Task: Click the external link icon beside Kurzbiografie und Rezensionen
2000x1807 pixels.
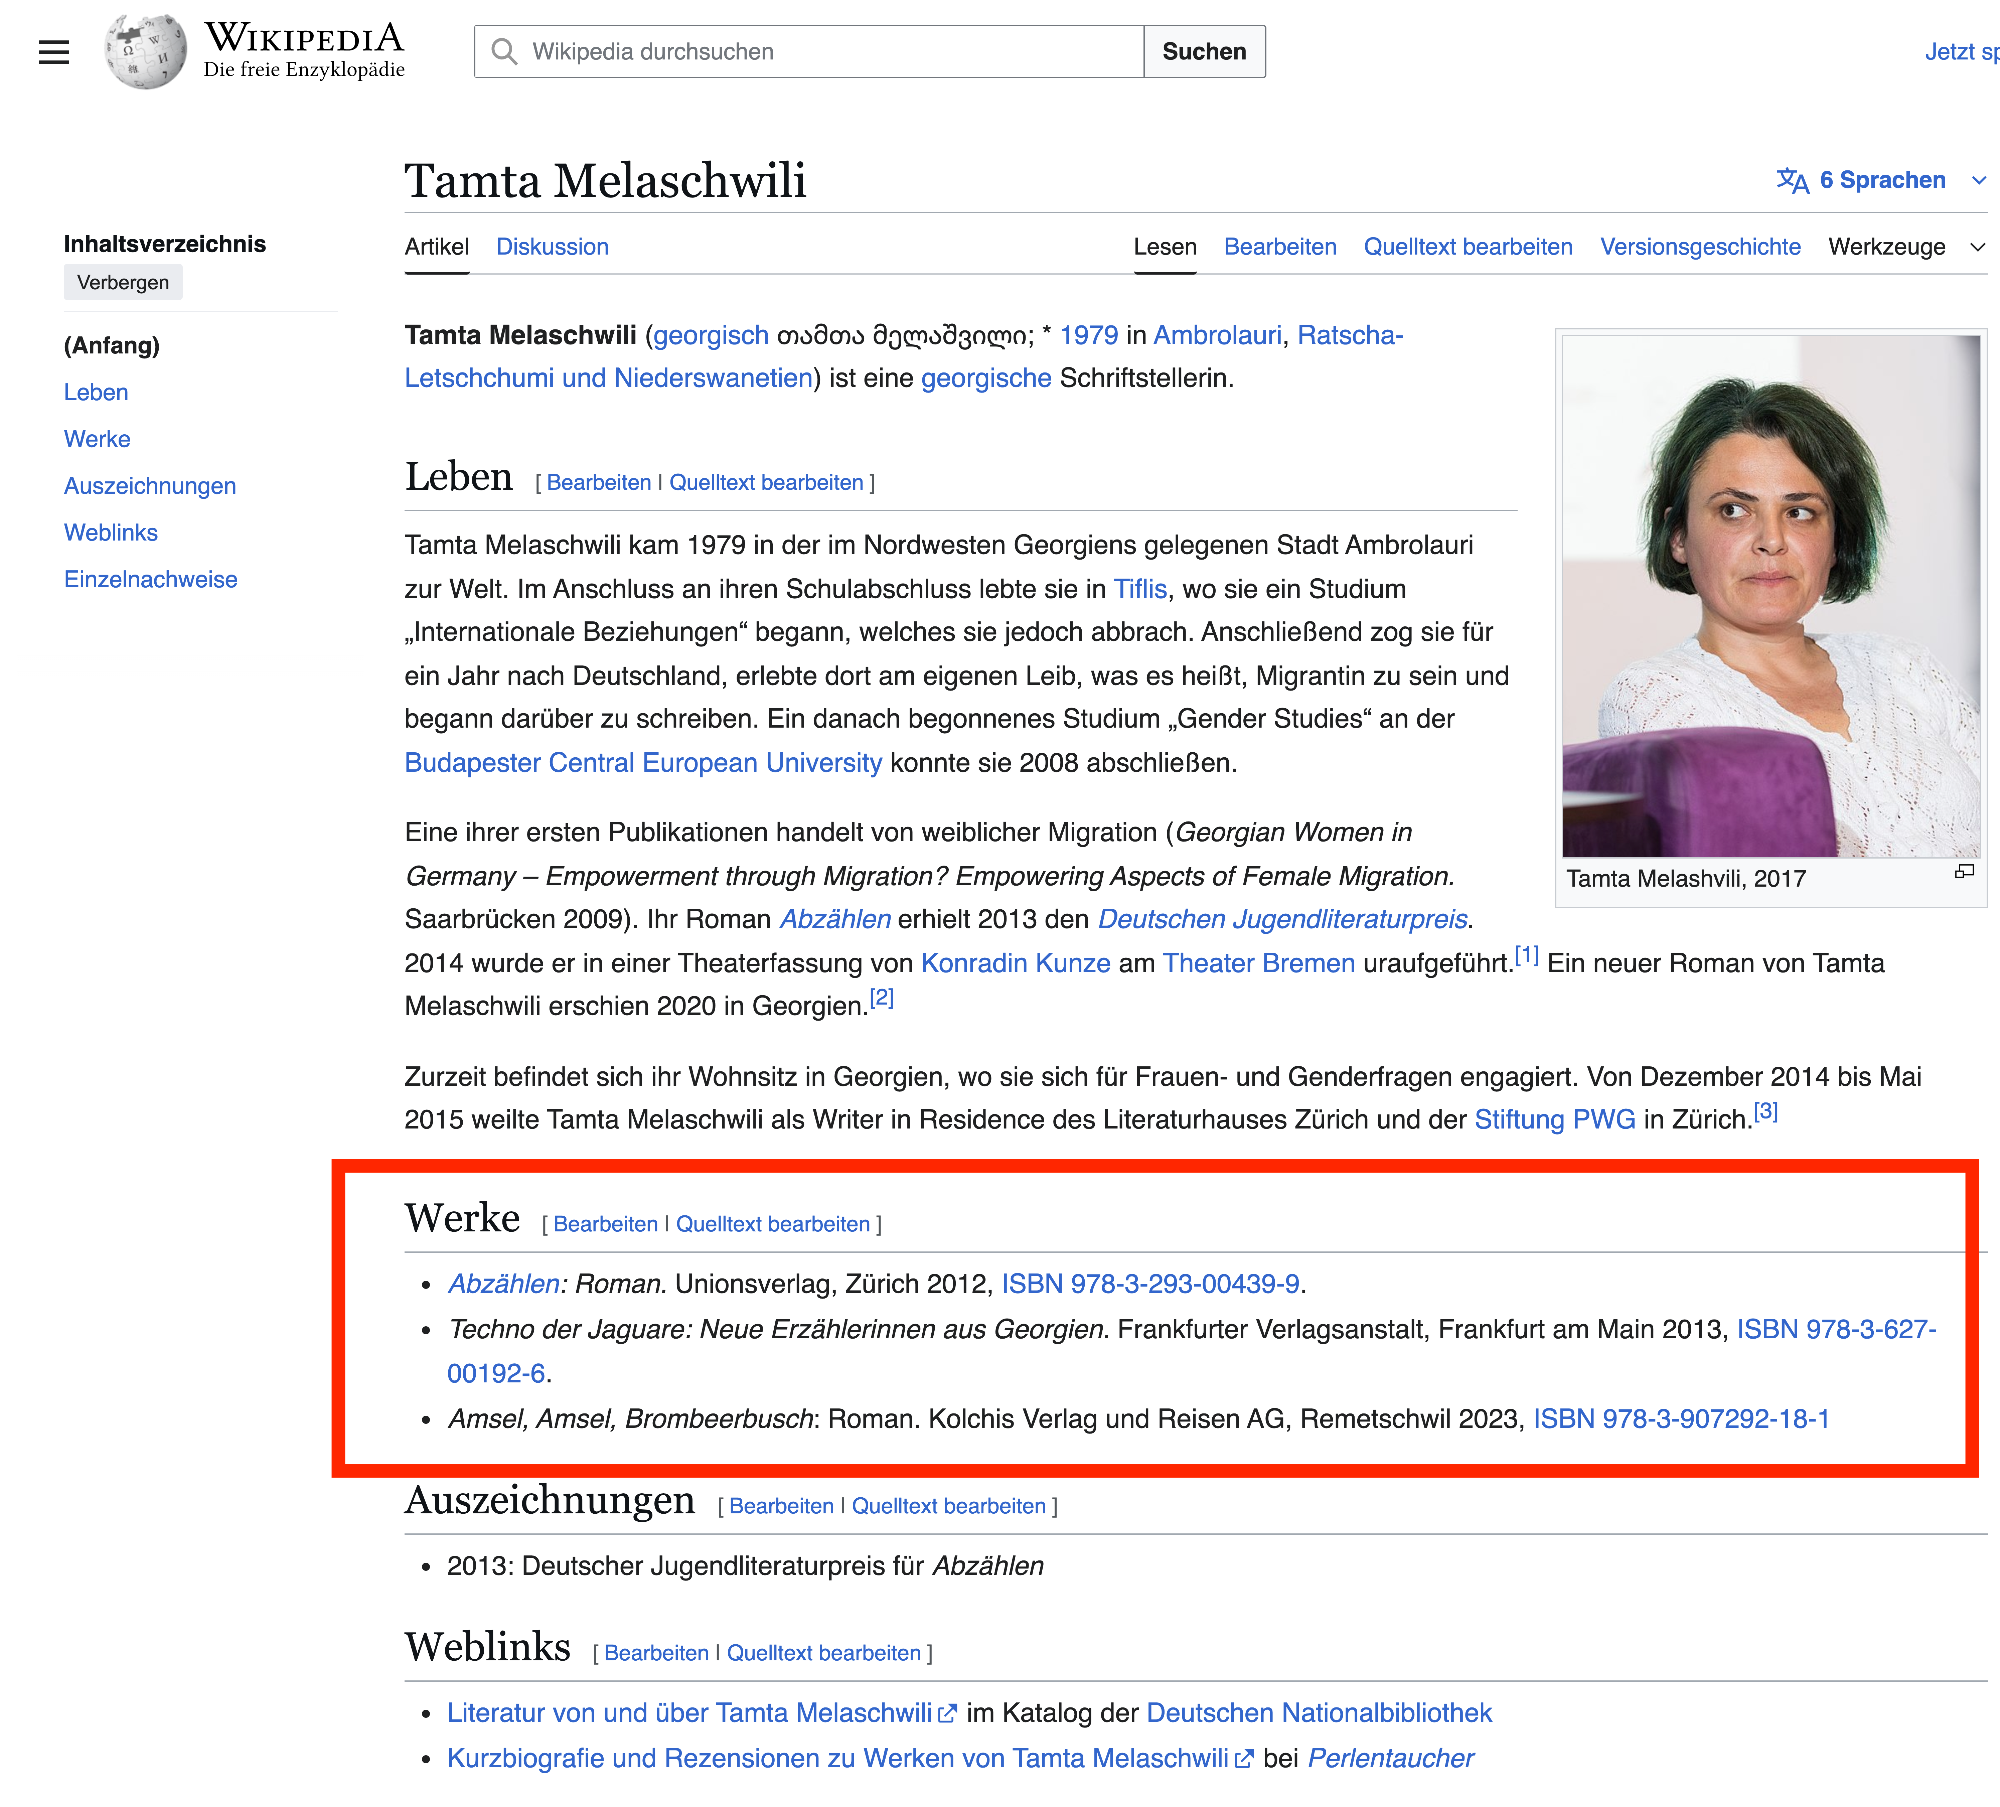Action: [1245, 1757]
